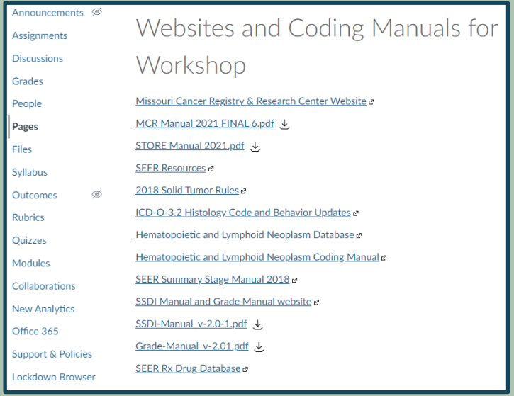Open MCR Manual 2021 FINAL 6.pdf link
The width and height of the screenshot is (514, 396).
(x=205, y=123)
